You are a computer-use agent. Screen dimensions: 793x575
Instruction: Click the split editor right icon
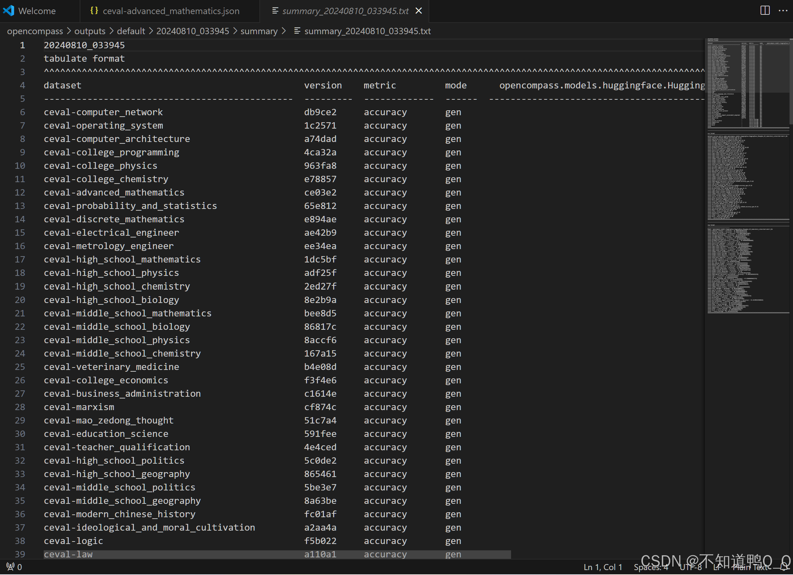tap(765, 11)
